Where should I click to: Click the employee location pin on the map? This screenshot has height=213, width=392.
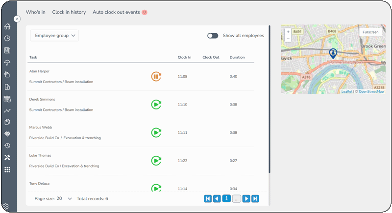tap(333, 54)
